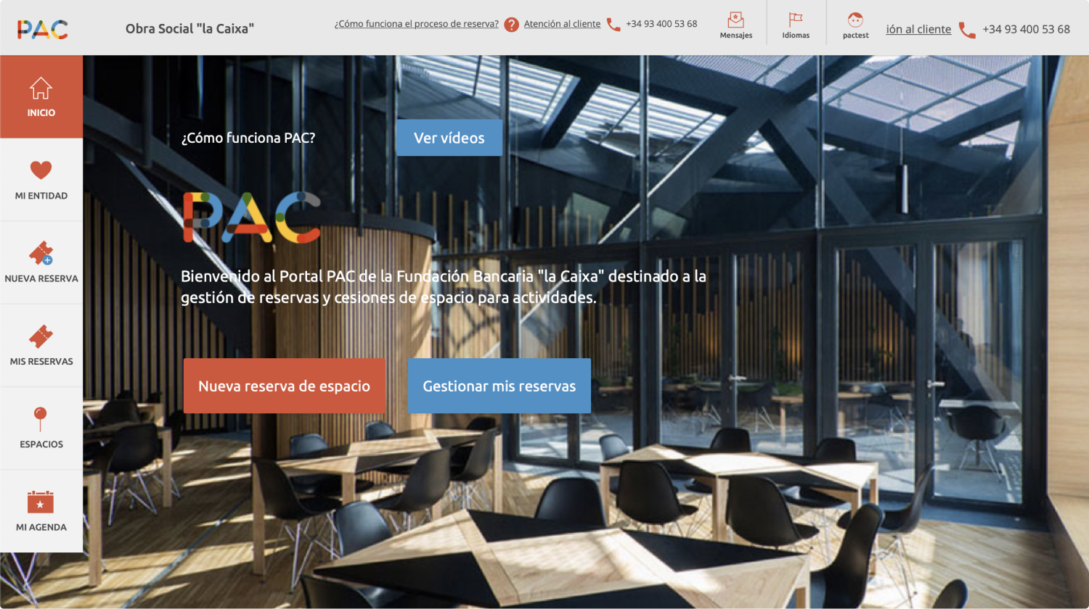Open ¿Cómo funciona el proceso de reserva? link
The height and width of the screenshot is (609, 1089).
coord(417,24)
